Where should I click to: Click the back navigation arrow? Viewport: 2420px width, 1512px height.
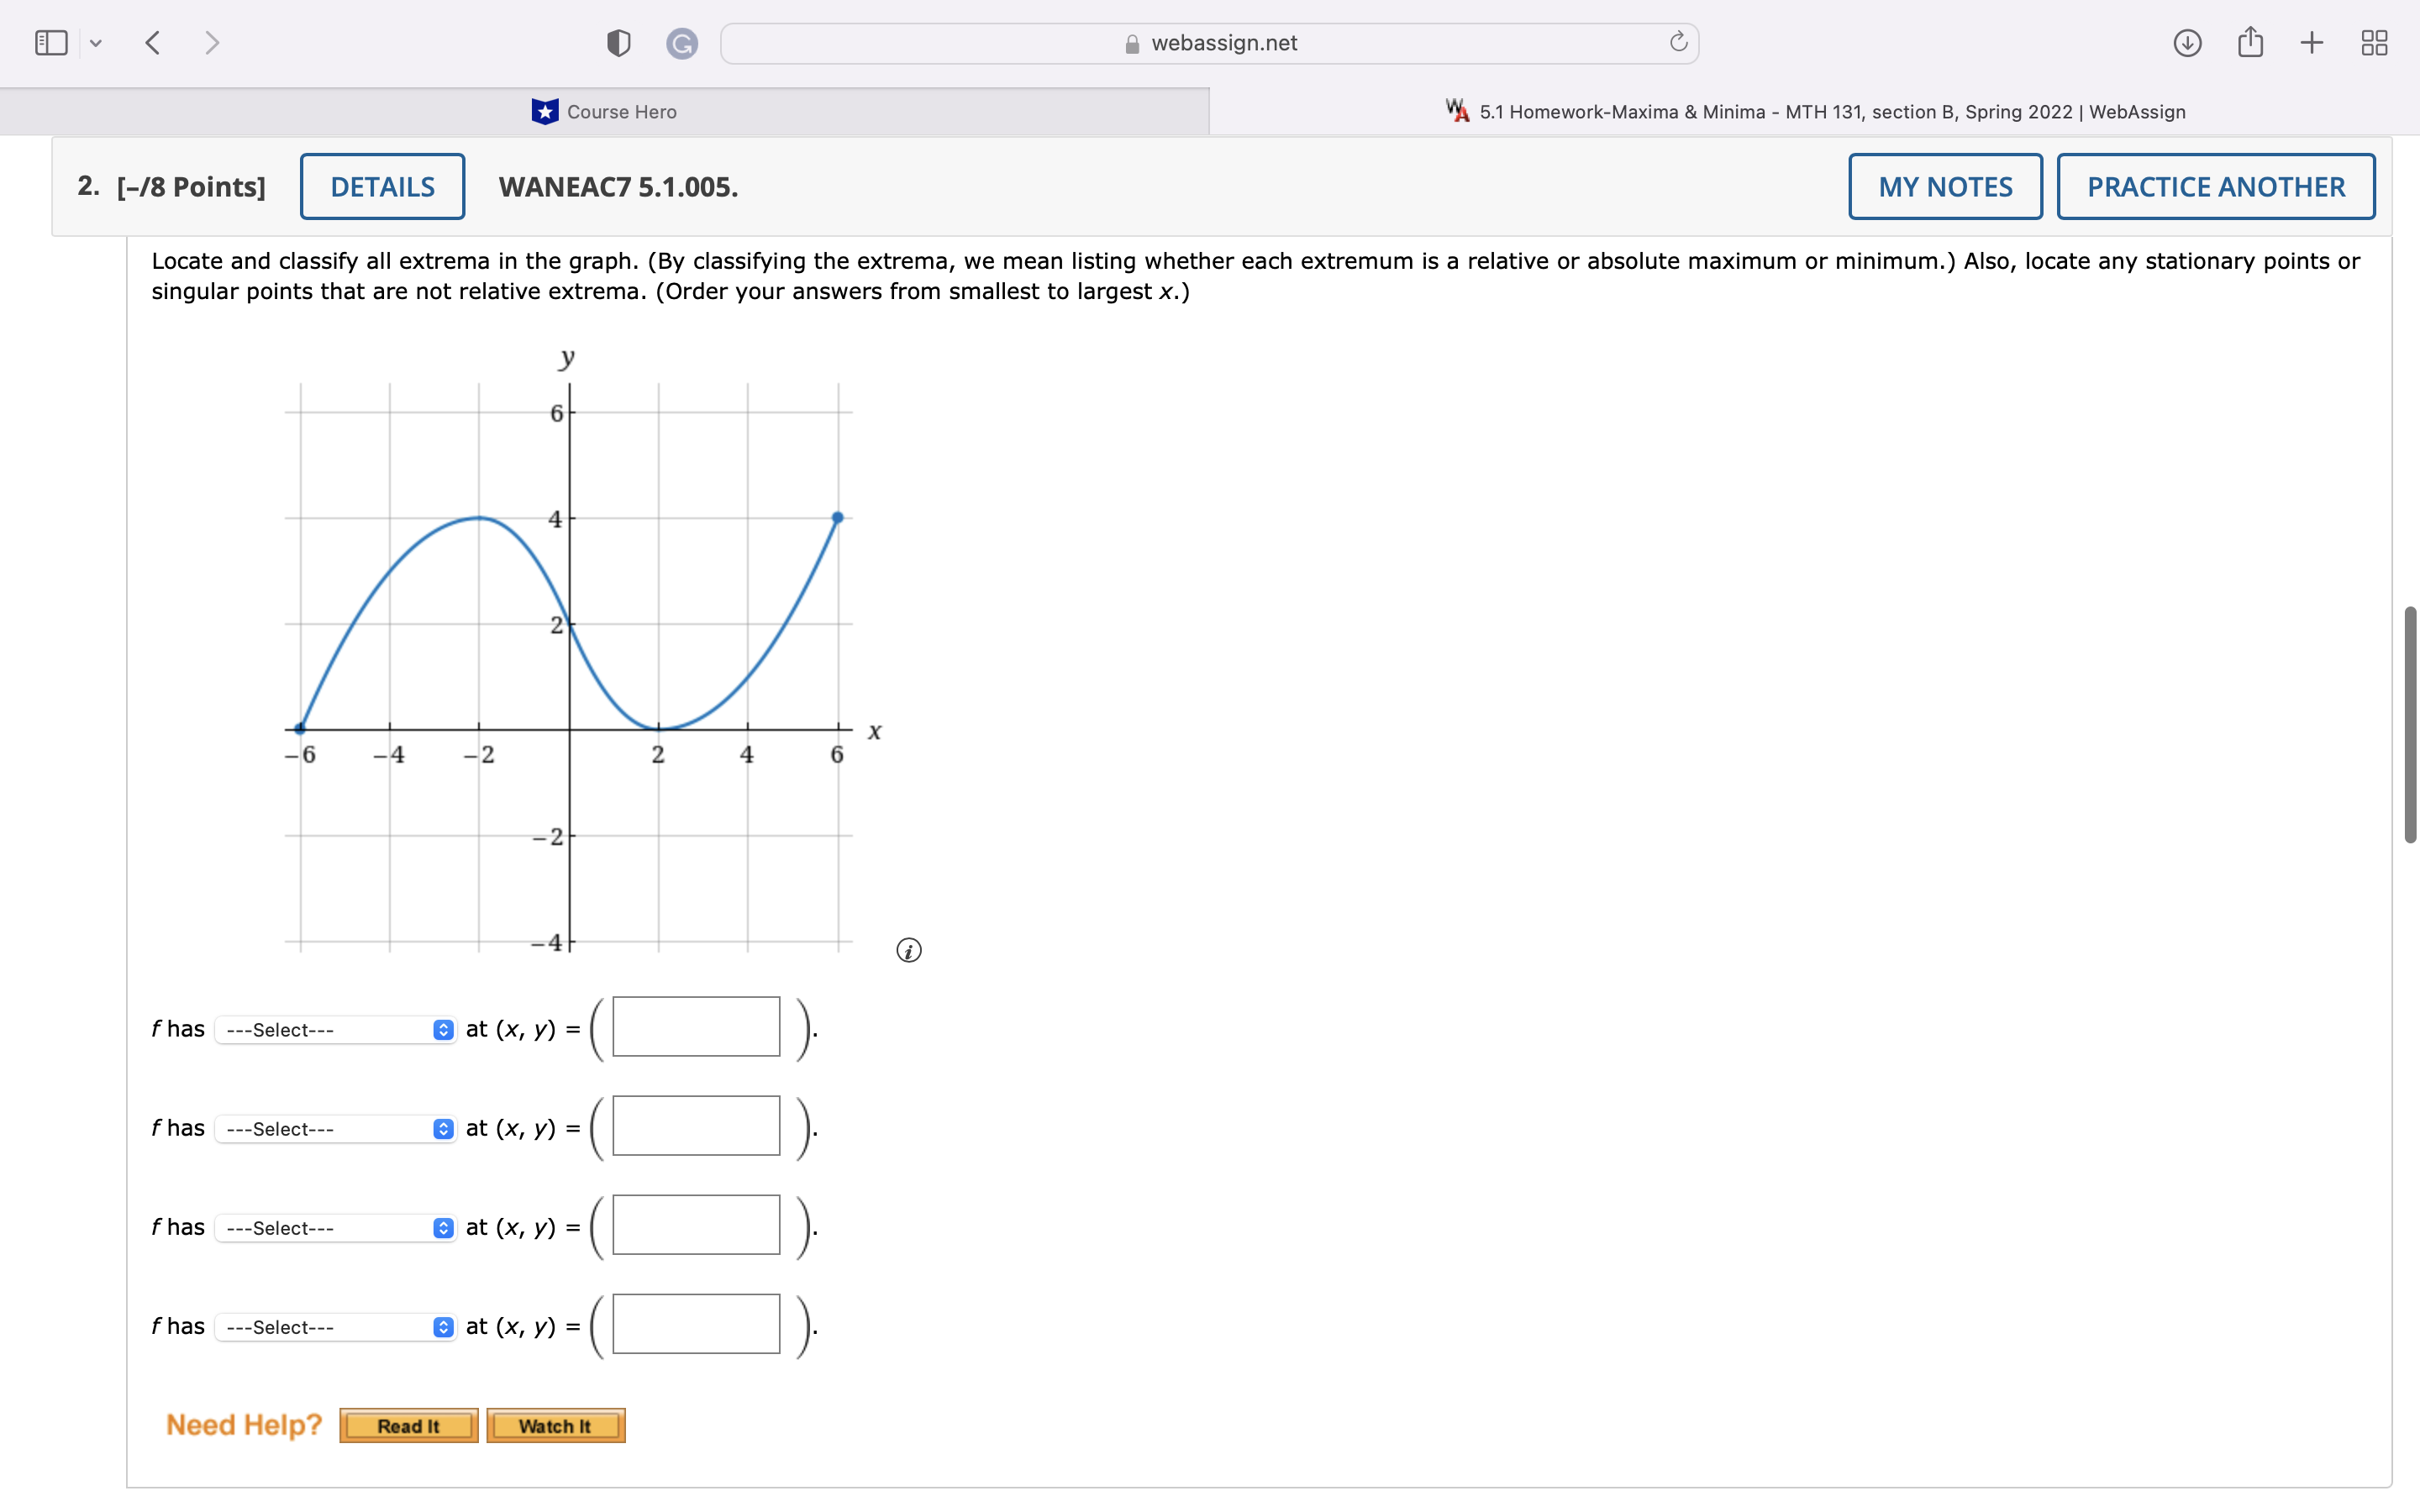[x=154, y=42]
